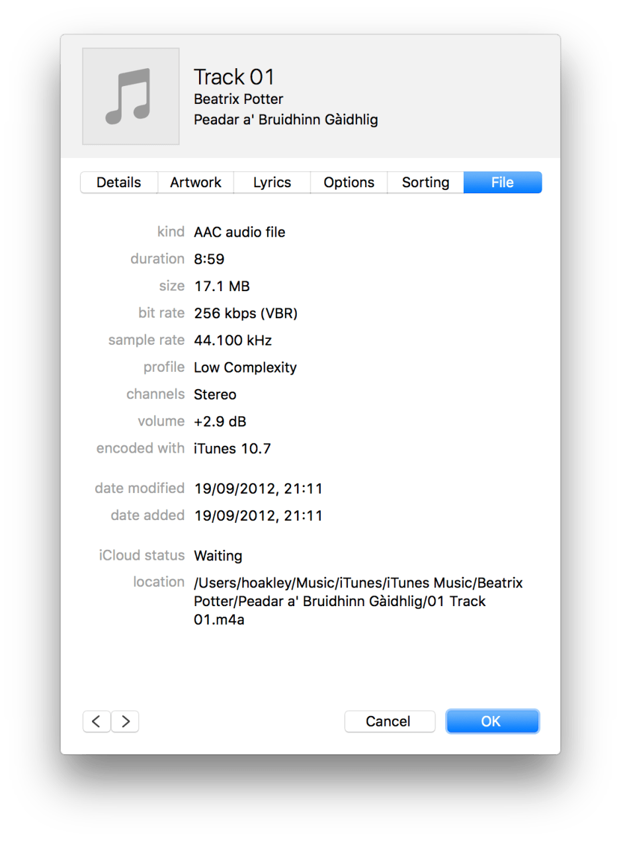Go to the previous track using the left chevron
Image resolution: width=621 pixels, height=841 pixels.
pos(97,721)
